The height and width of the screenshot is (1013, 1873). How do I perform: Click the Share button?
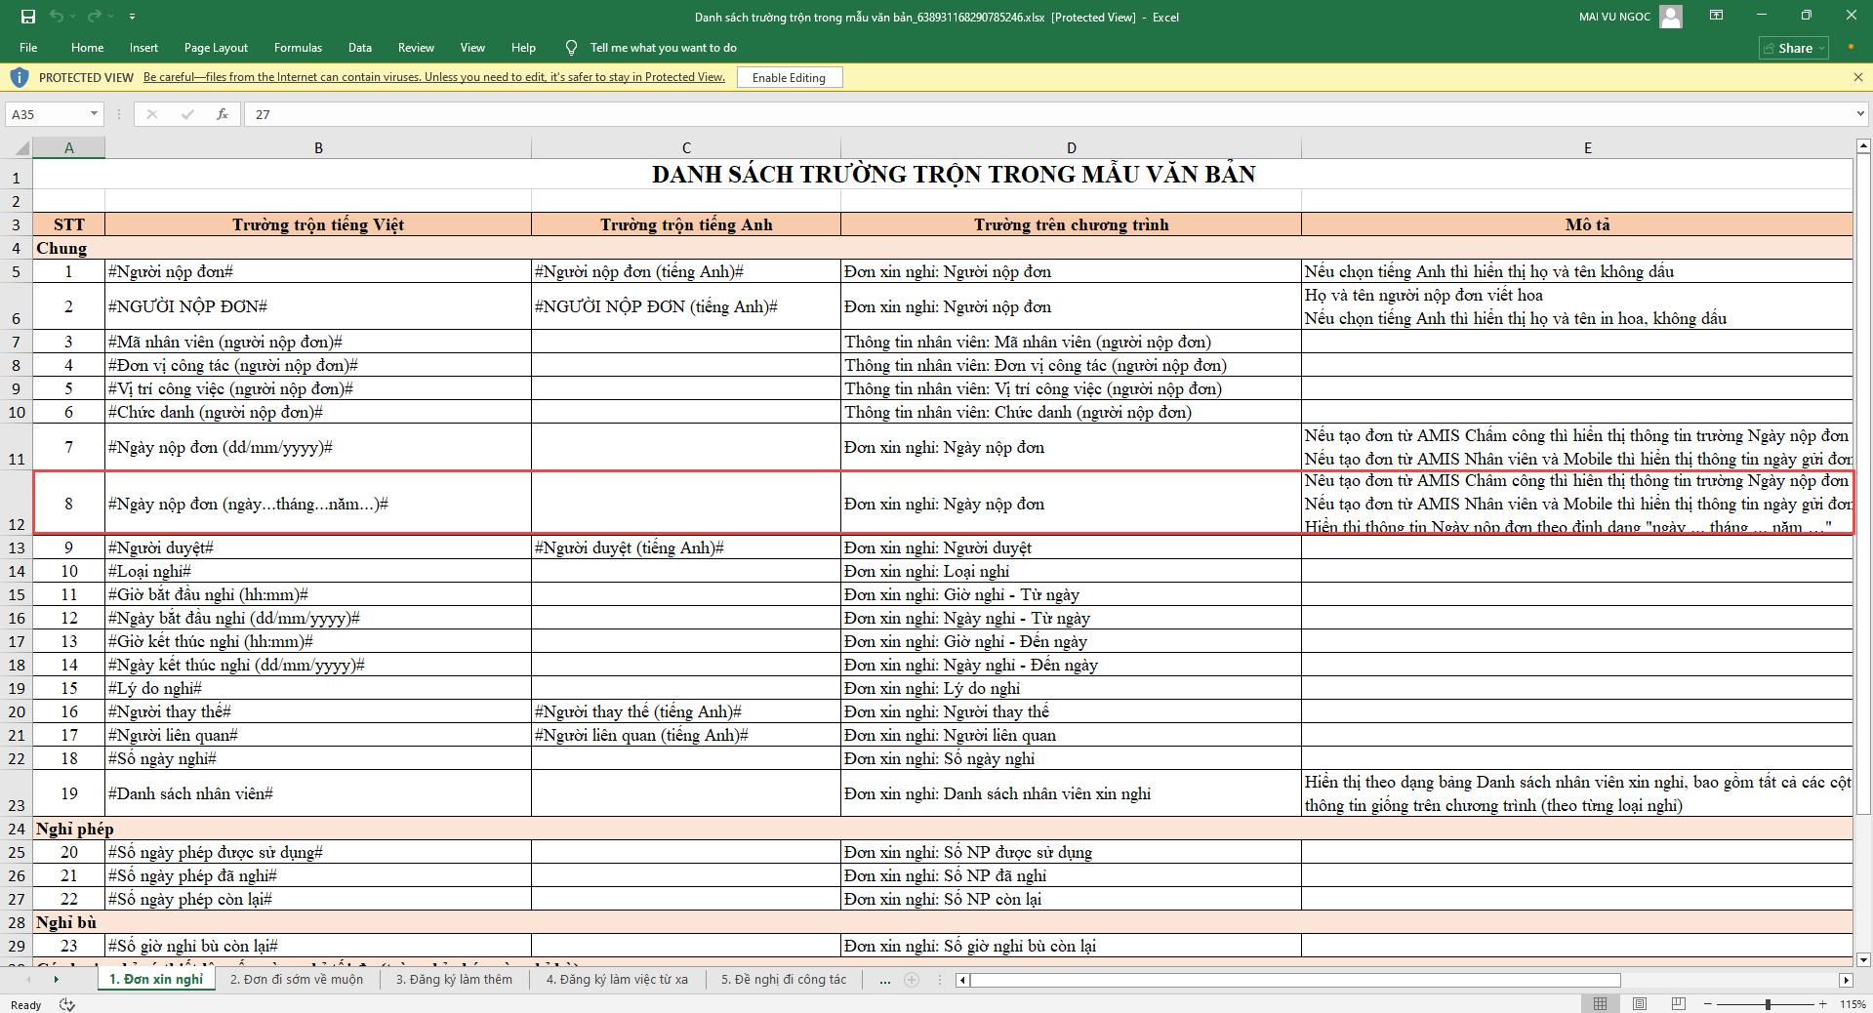1794,48
